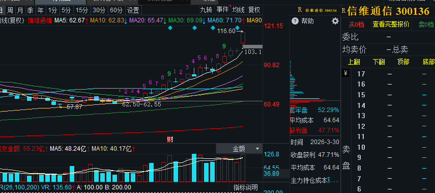This screenshot has width=435, height=193.
Task: Click the red 信维通信 label in MA legend
Action: coord(40,20)
